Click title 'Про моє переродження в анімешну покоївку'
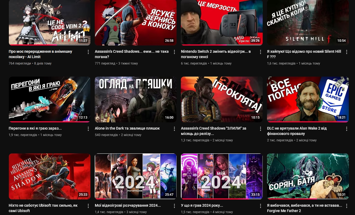This screenshot has width=355, height=215. pos(41,54)
